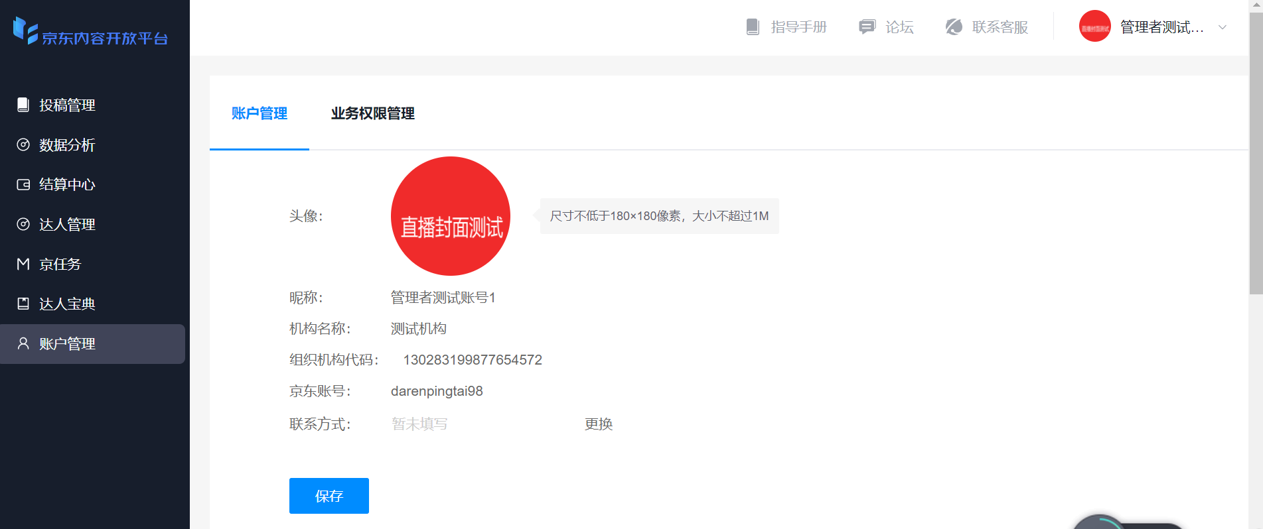Click the 指导手册 book icon in header
This screenshot has width=1263, height=529.
coord(753,27)
